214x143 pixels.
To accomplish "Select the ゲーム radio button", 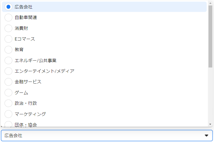I will (x=9, y=92).
